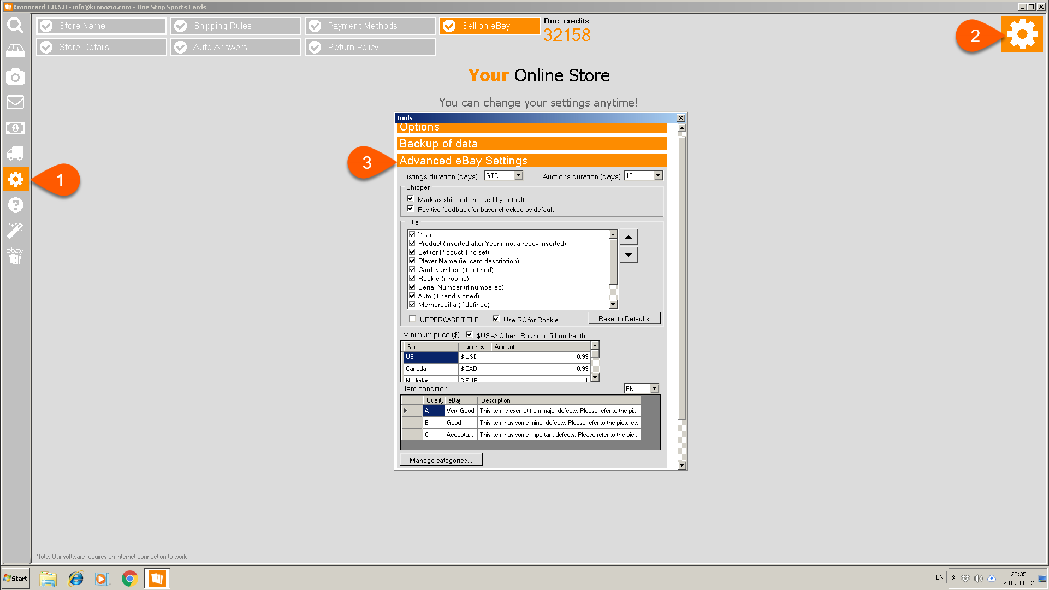Click the cloud upload tray icon
1049x590 pixels.
click(992, 579)
